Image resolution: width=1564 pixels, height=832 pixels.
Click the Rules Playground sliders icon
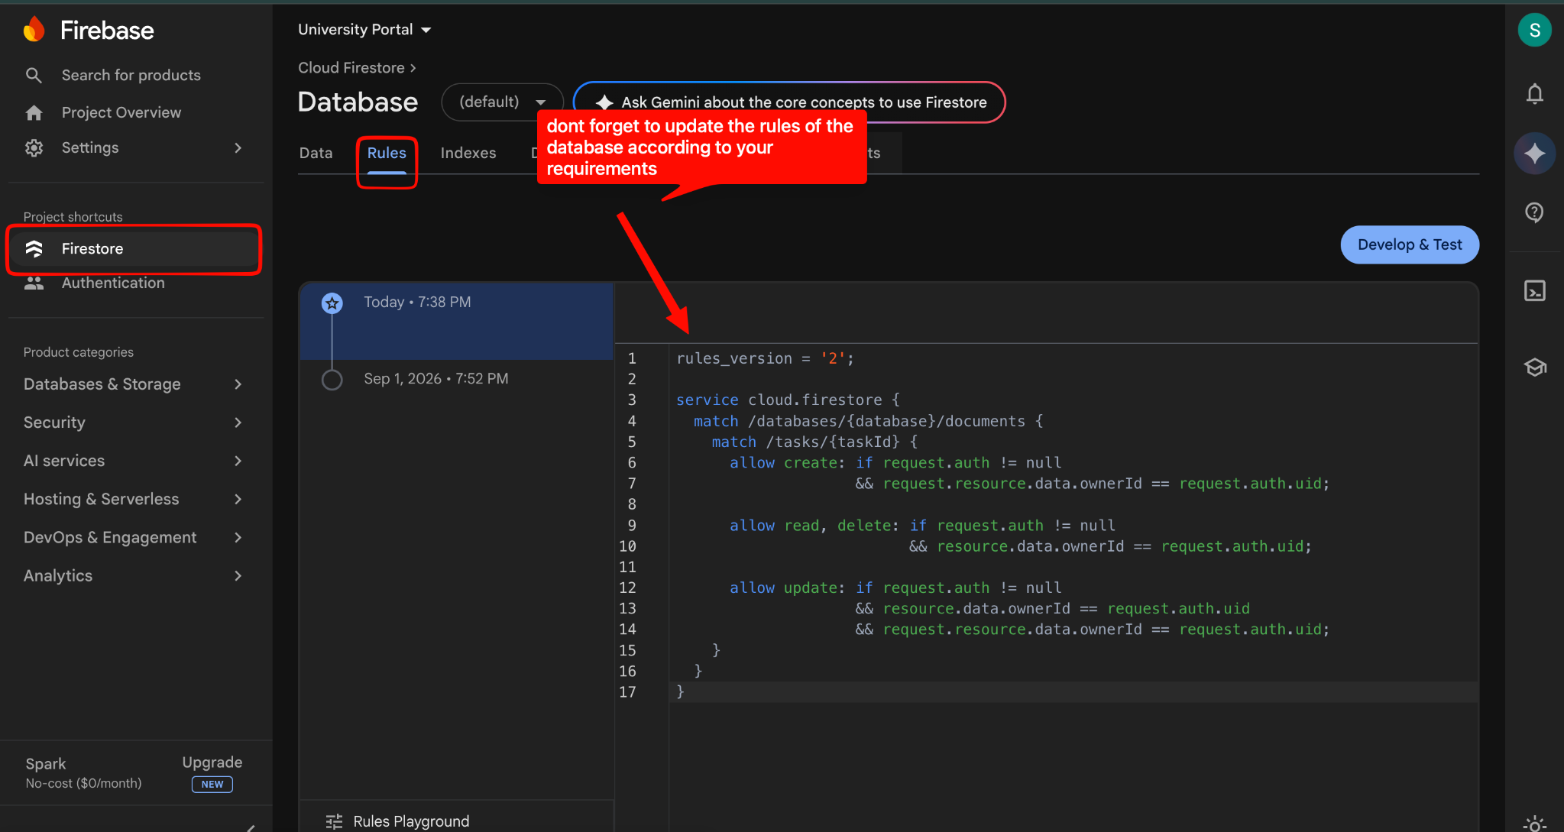point(334,821)
